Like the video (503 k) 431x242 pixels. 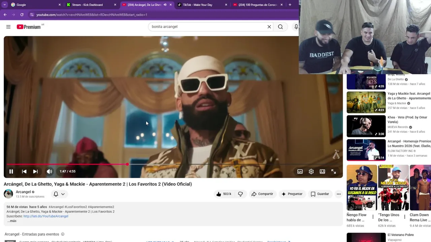[x=224, y=194]
